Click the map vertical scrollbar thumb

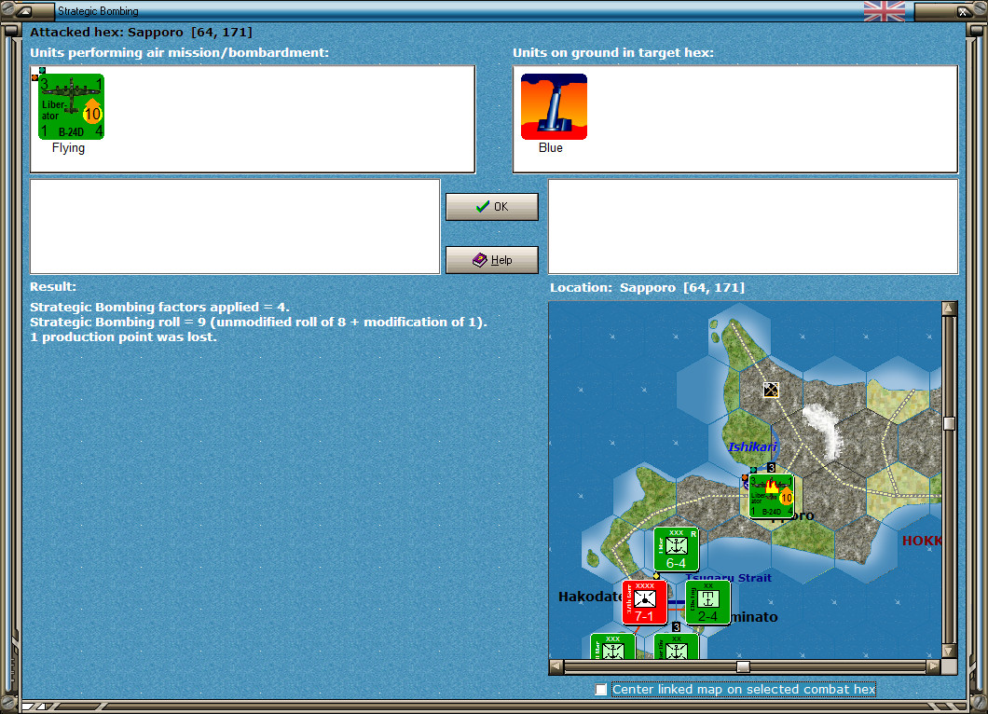(x=950, y=423)
